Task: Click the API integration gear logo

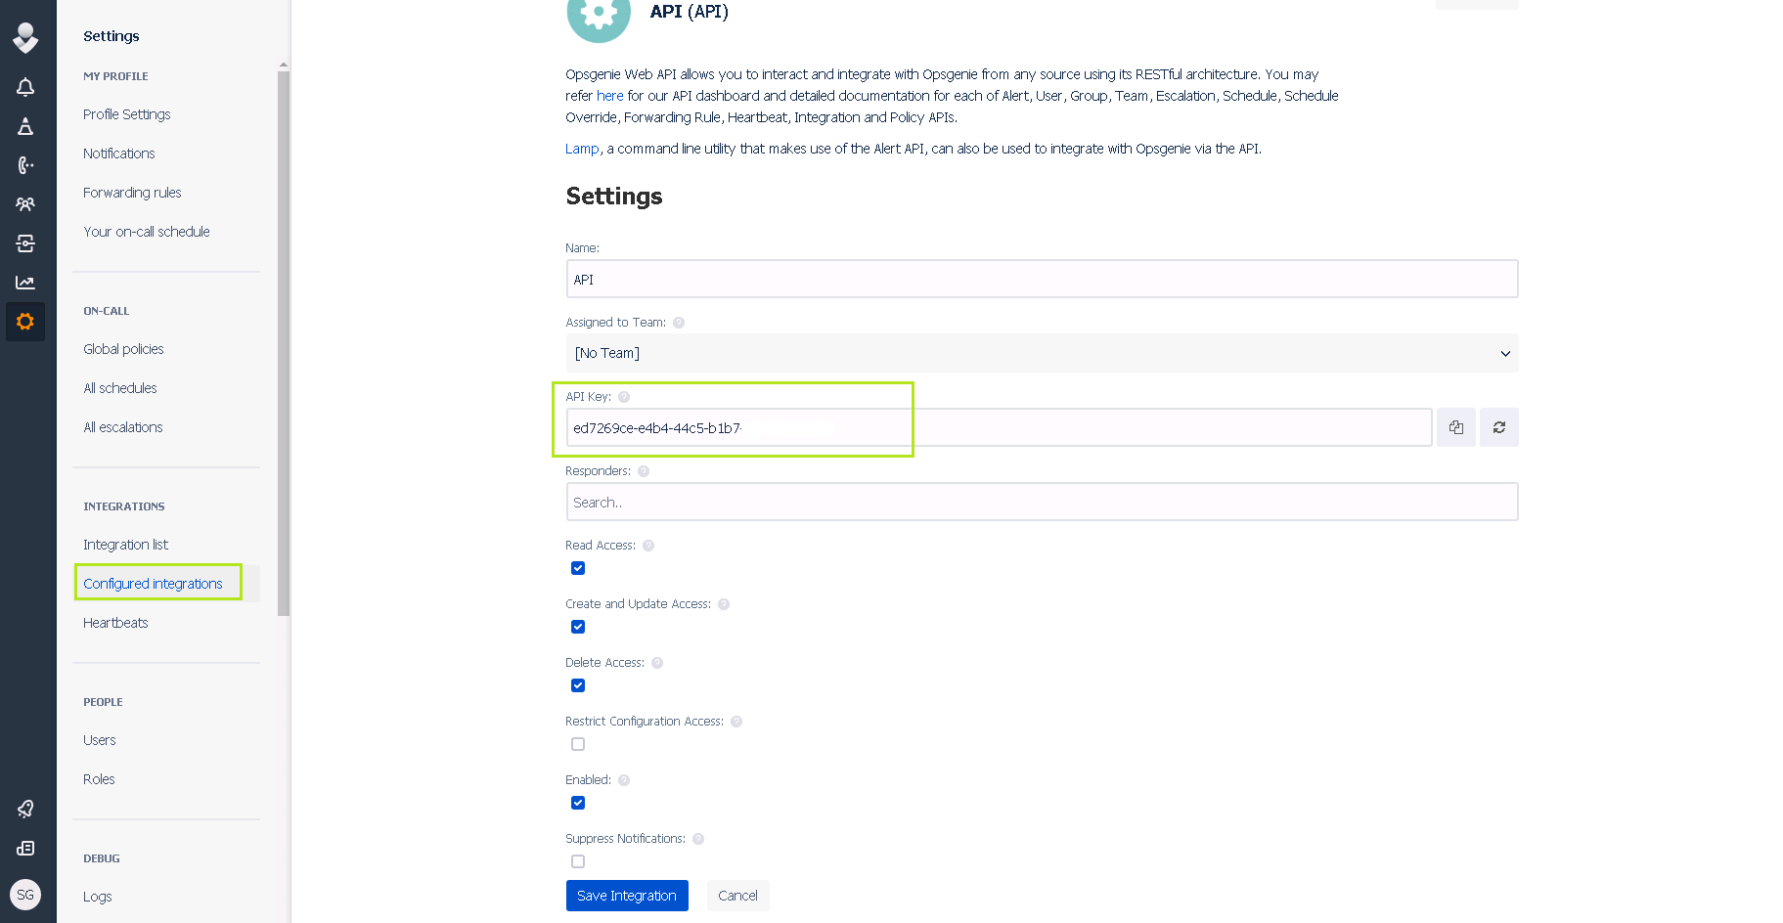Action: pos(599,14)
